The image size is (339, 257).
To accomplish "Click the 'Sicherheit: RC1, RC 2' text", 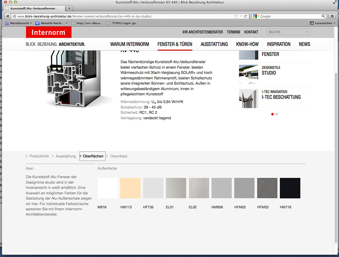I will pyautogui.click(x=139, y=113).
